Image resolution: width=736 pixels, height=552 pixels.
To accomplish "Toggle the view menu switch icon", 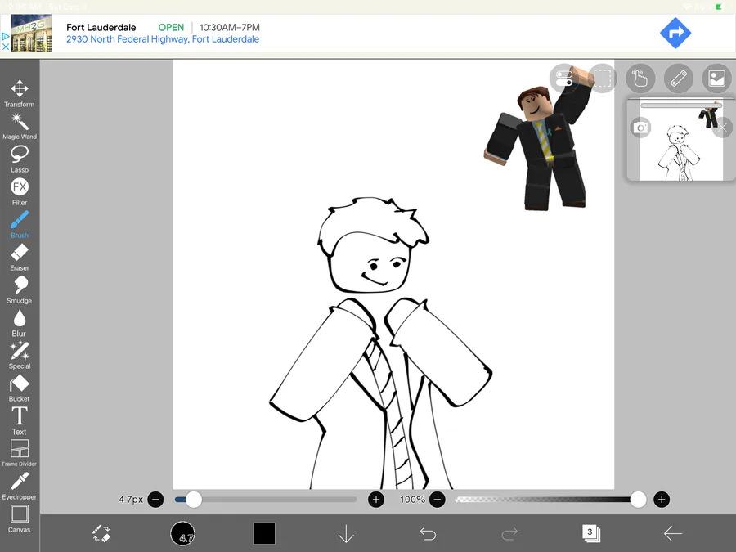I will tap(563, 79).
